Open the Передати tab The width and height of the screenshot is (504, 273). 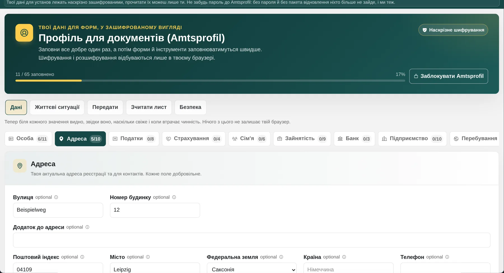105,107
